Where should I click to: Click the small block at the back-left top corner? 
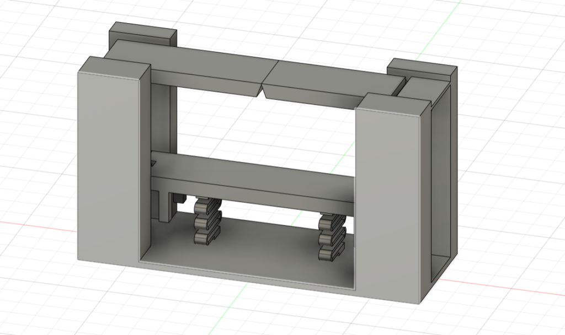(x=143, y=34)
